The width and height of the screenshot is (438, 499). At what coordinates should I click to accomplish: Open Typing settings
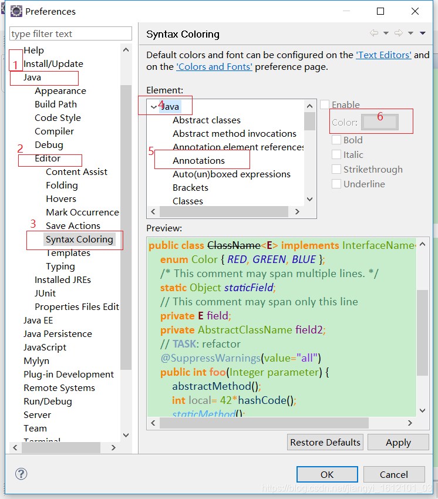point(60,266)
